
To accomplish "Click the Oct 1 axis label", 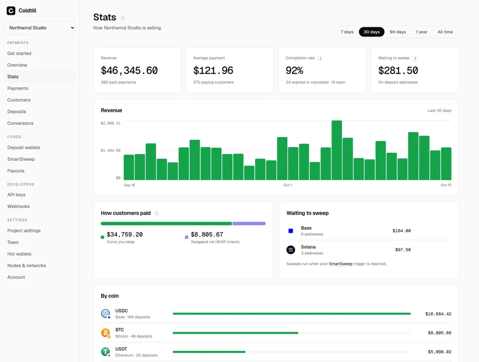I will (x=288, y=185).
